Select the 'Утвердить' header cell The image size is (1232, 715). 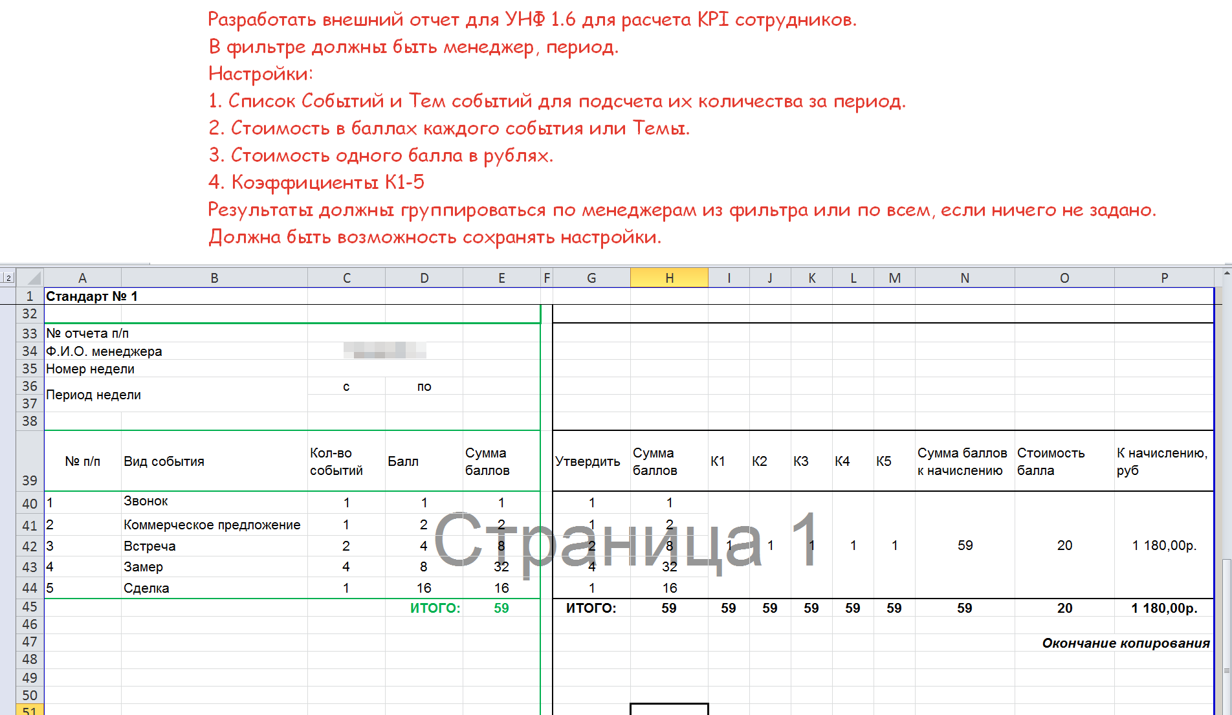[588, 461]
